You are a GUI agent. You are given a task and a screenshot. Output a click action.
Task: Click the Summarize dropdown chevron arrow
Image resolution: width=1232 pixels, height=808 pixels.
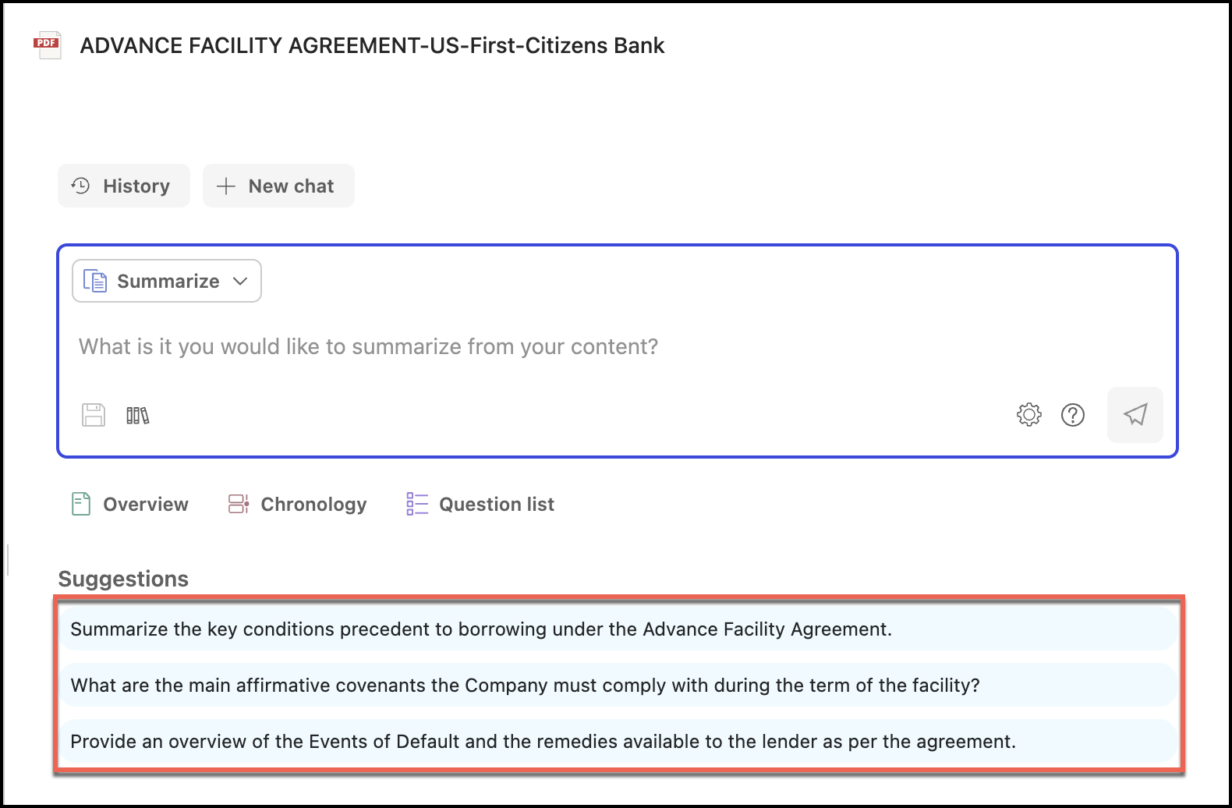240,281
